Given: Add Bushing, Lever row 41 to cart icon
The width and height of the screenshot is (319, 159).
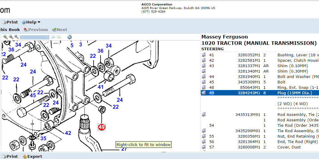Looking at the screenshot, I should click(204, 55).
